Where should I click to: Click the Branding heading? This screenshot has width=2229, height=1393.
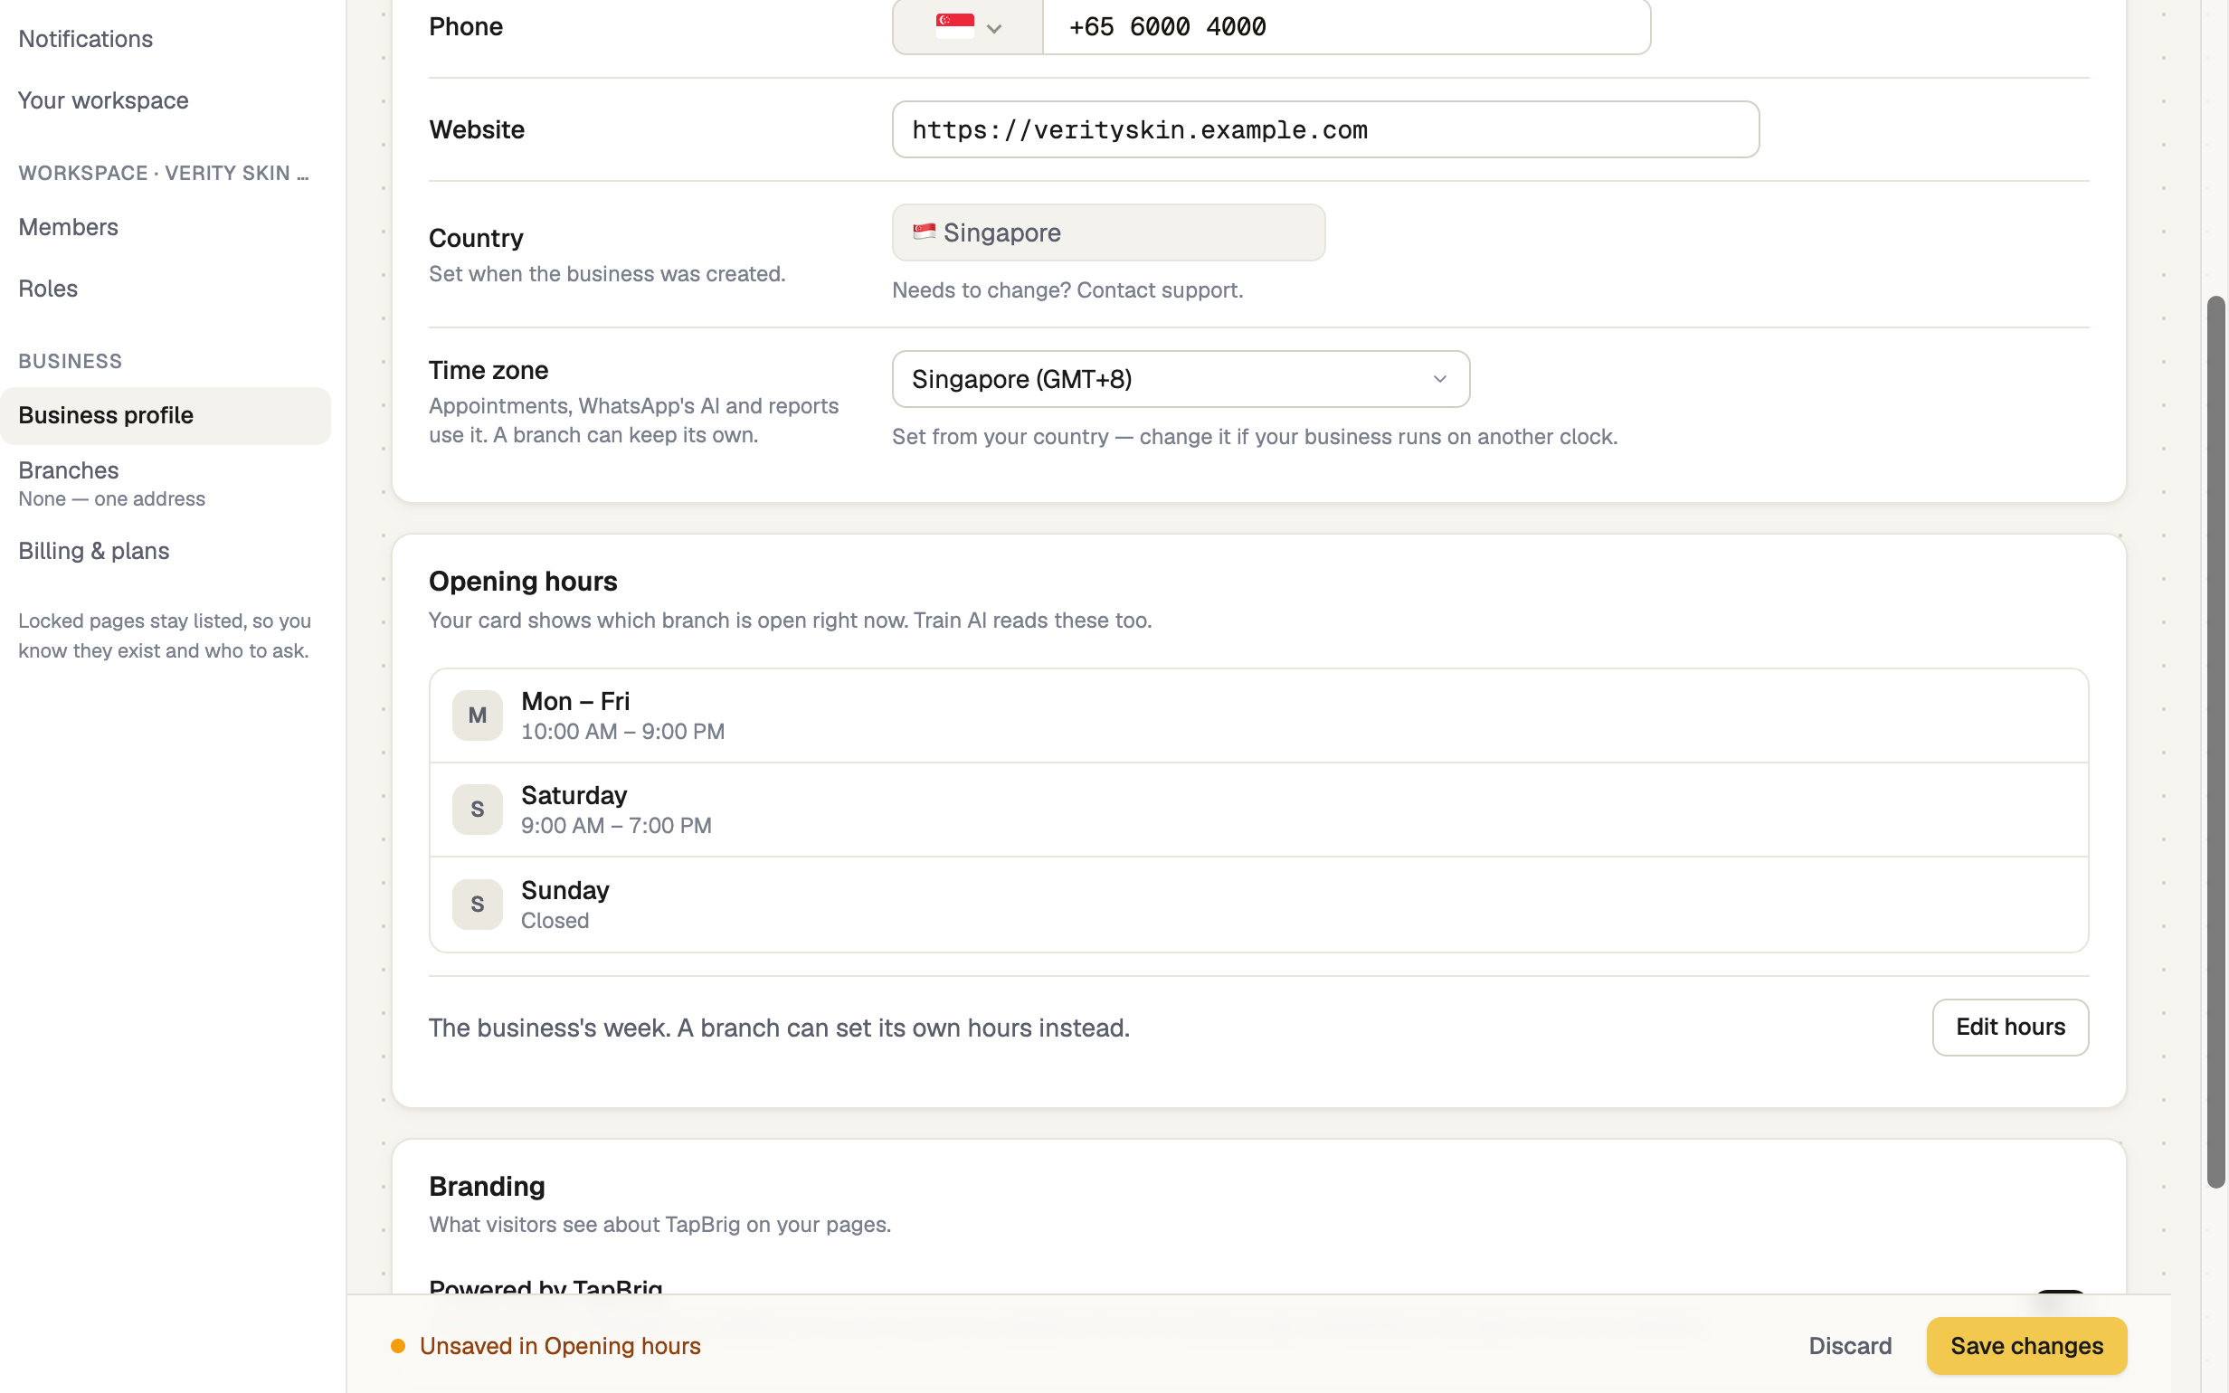[488, 1187]
